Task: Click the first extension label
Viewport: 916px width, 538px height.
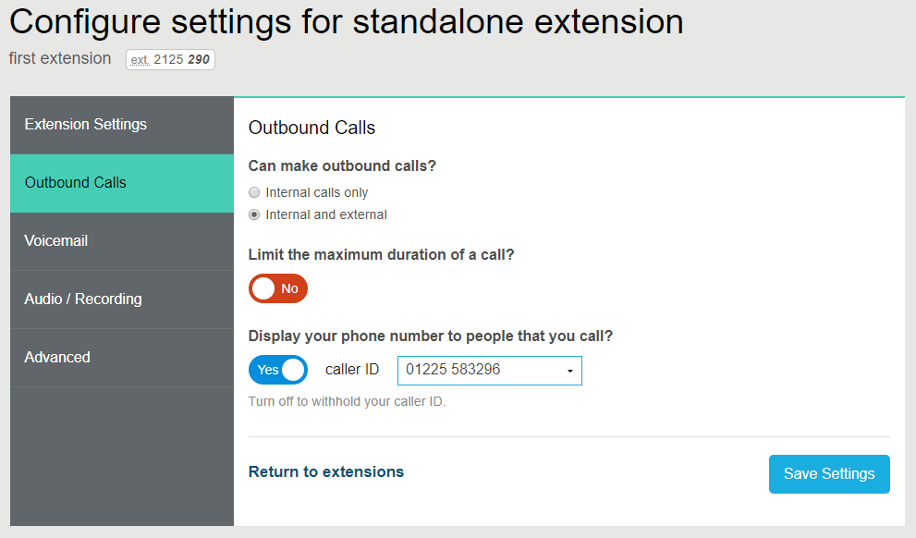Action: click(x=59, y=57)
